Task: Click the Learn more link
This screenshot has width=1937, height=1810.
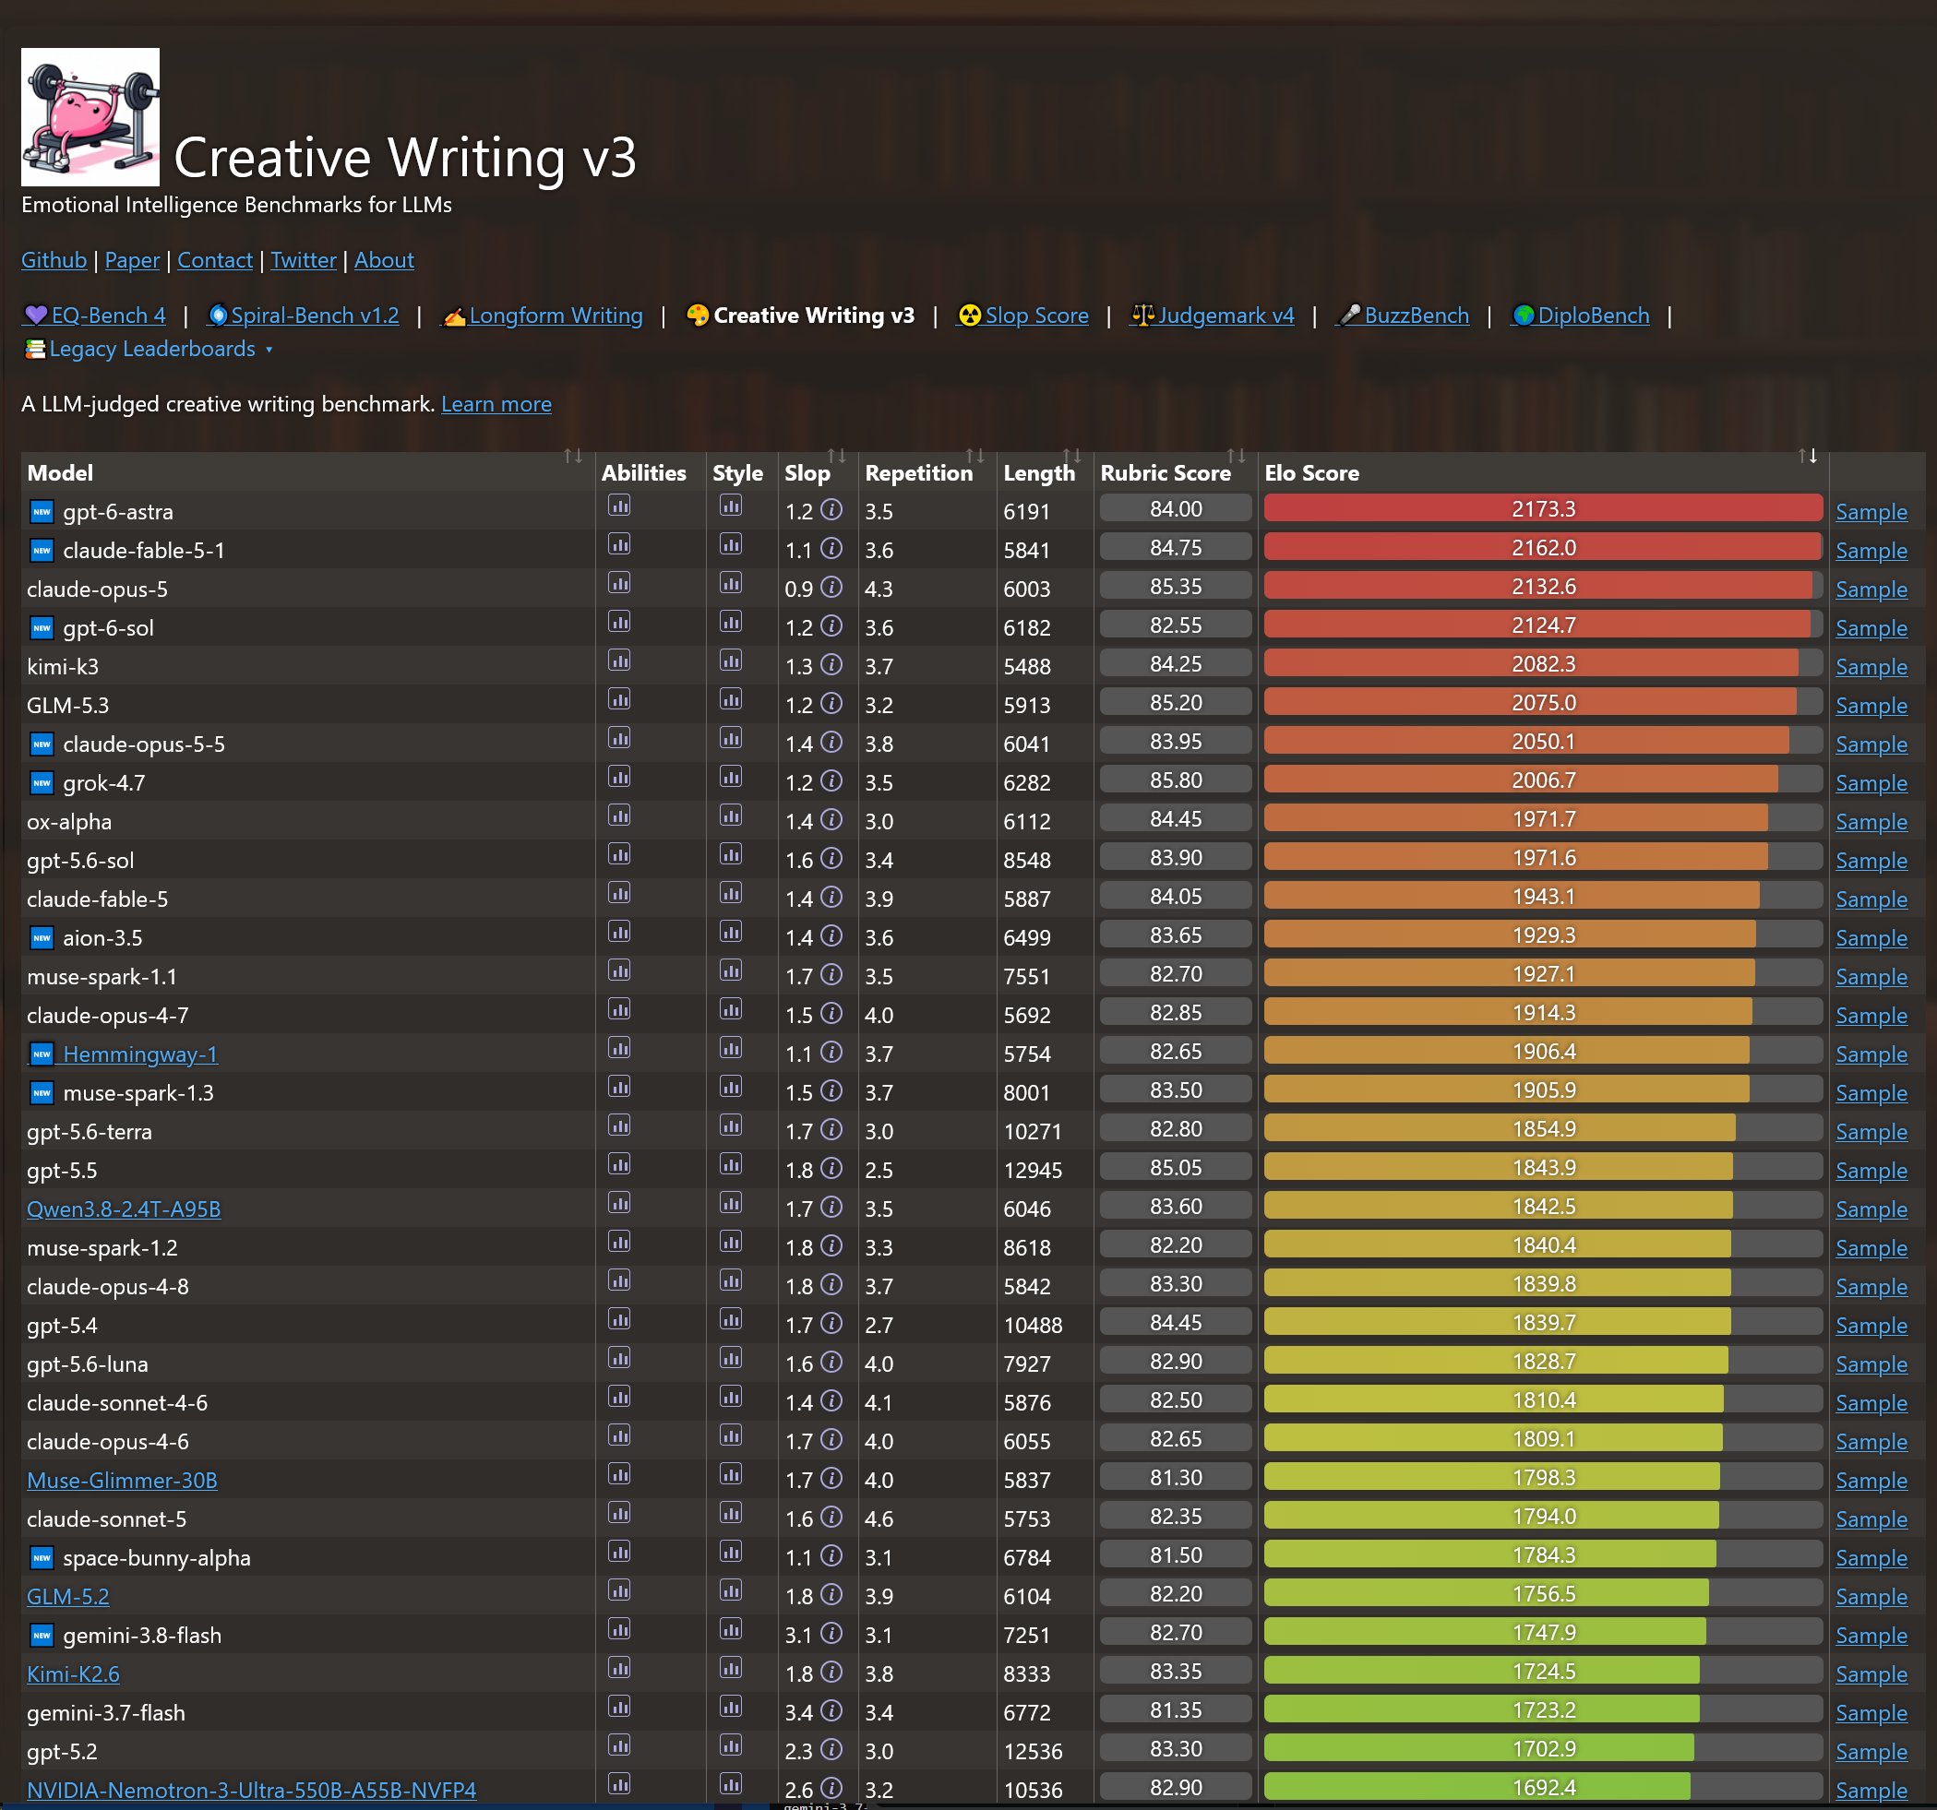Action: 496,404
